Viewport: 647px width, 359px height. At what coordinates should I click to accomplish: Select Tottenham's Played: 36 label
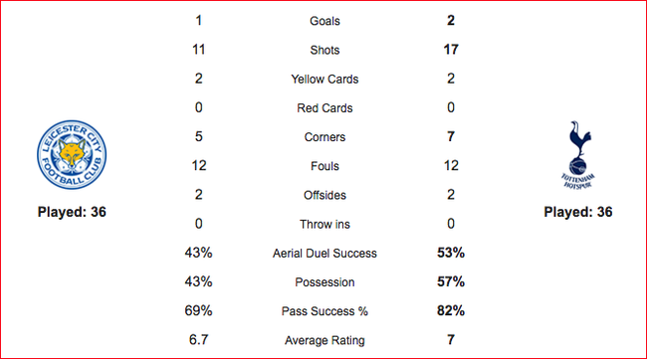(x=577, y=212)
